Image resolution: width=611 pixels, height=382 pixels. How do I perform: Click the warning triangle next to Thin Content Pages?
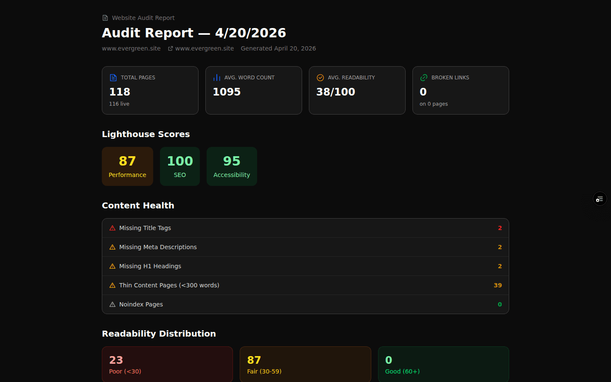(x=112, y=285)
